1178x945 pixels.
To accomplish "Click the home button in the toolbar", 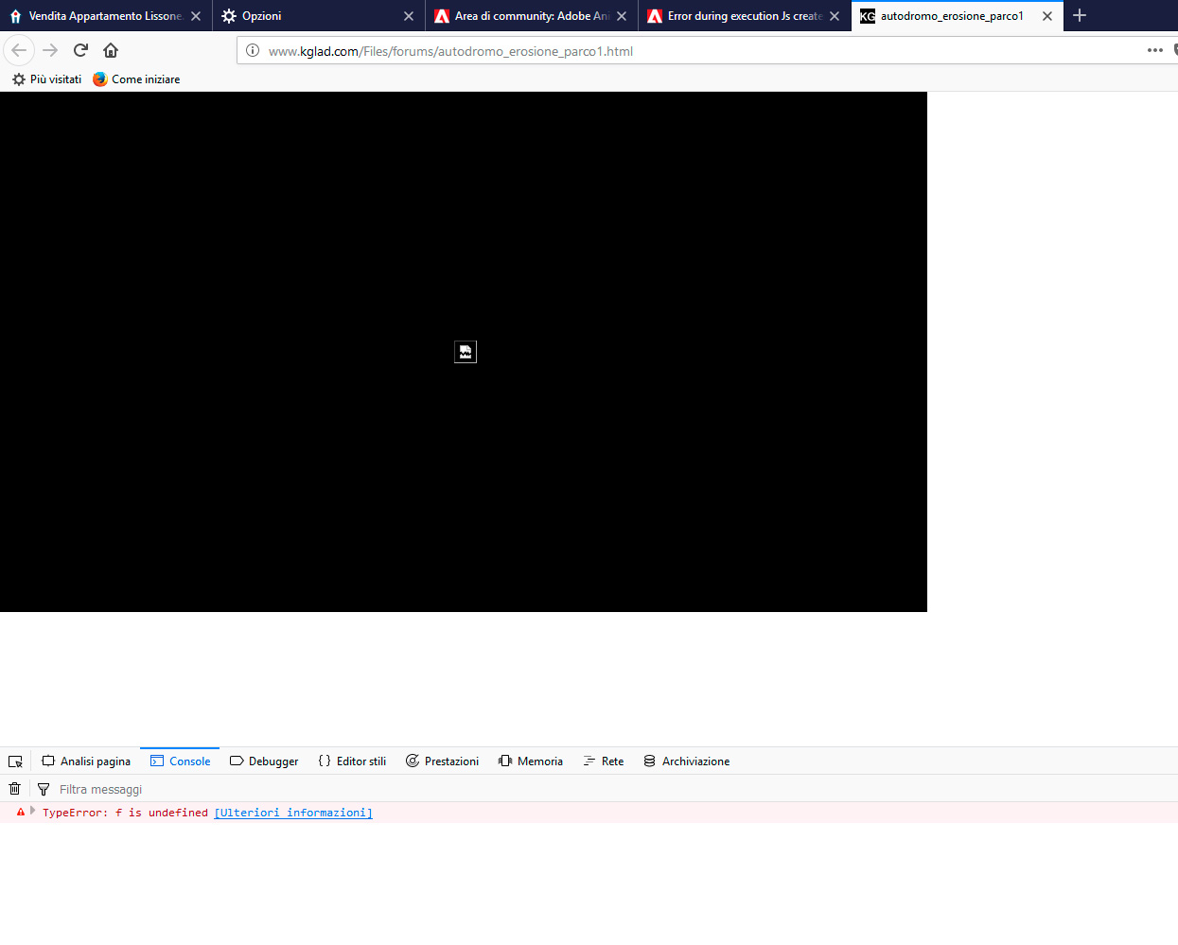I will 110,50.
